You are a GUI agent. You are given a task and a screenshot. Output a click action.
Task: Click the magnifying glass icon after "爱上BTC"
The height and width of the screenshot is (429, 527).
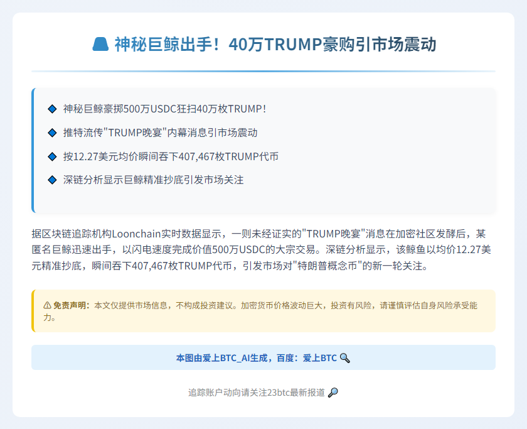(345, 358)
